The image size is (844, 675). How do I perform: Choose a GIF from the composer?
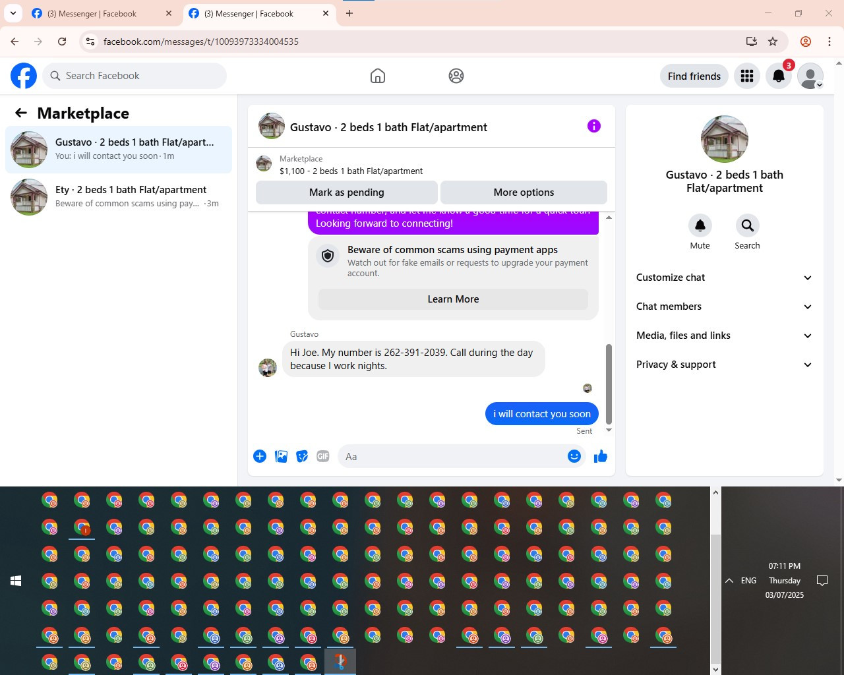[323, 456]
